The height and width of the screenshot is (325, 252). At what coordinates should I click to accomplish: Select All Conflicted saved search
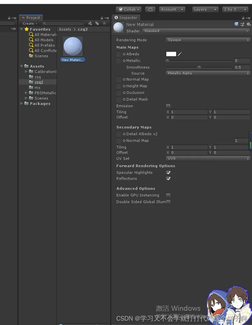(x=43, y=51)
